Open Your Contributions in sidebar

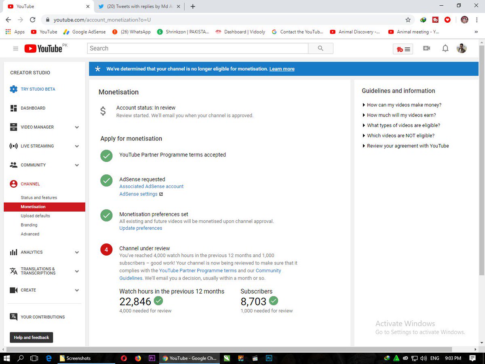(x=37, y=317)
